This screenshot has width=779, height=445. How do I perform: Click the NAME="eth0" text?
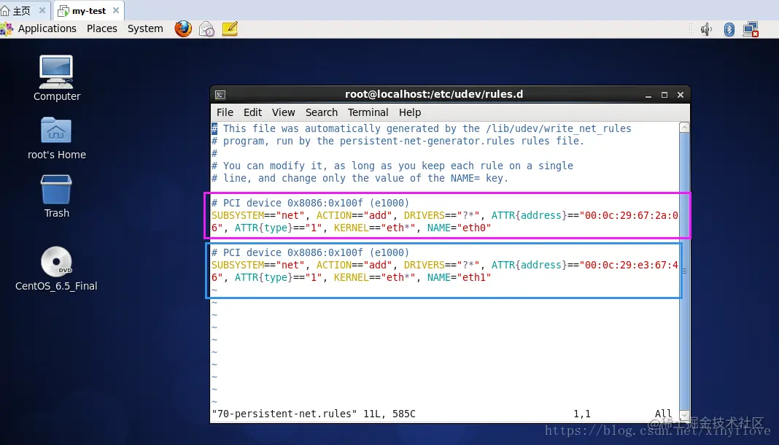[x=459, y=228]
